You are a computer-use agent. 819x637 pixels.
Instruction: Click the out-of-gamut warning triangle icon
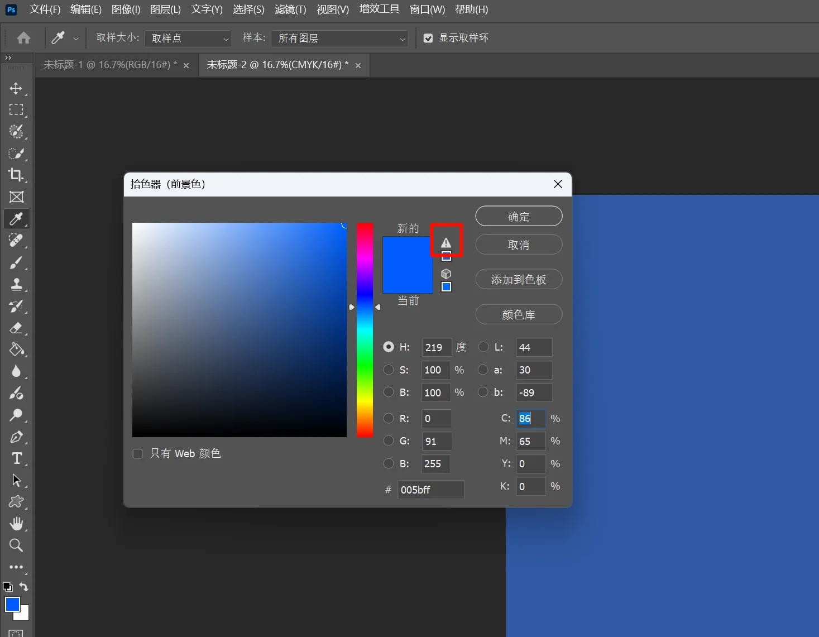coord(446,243)
